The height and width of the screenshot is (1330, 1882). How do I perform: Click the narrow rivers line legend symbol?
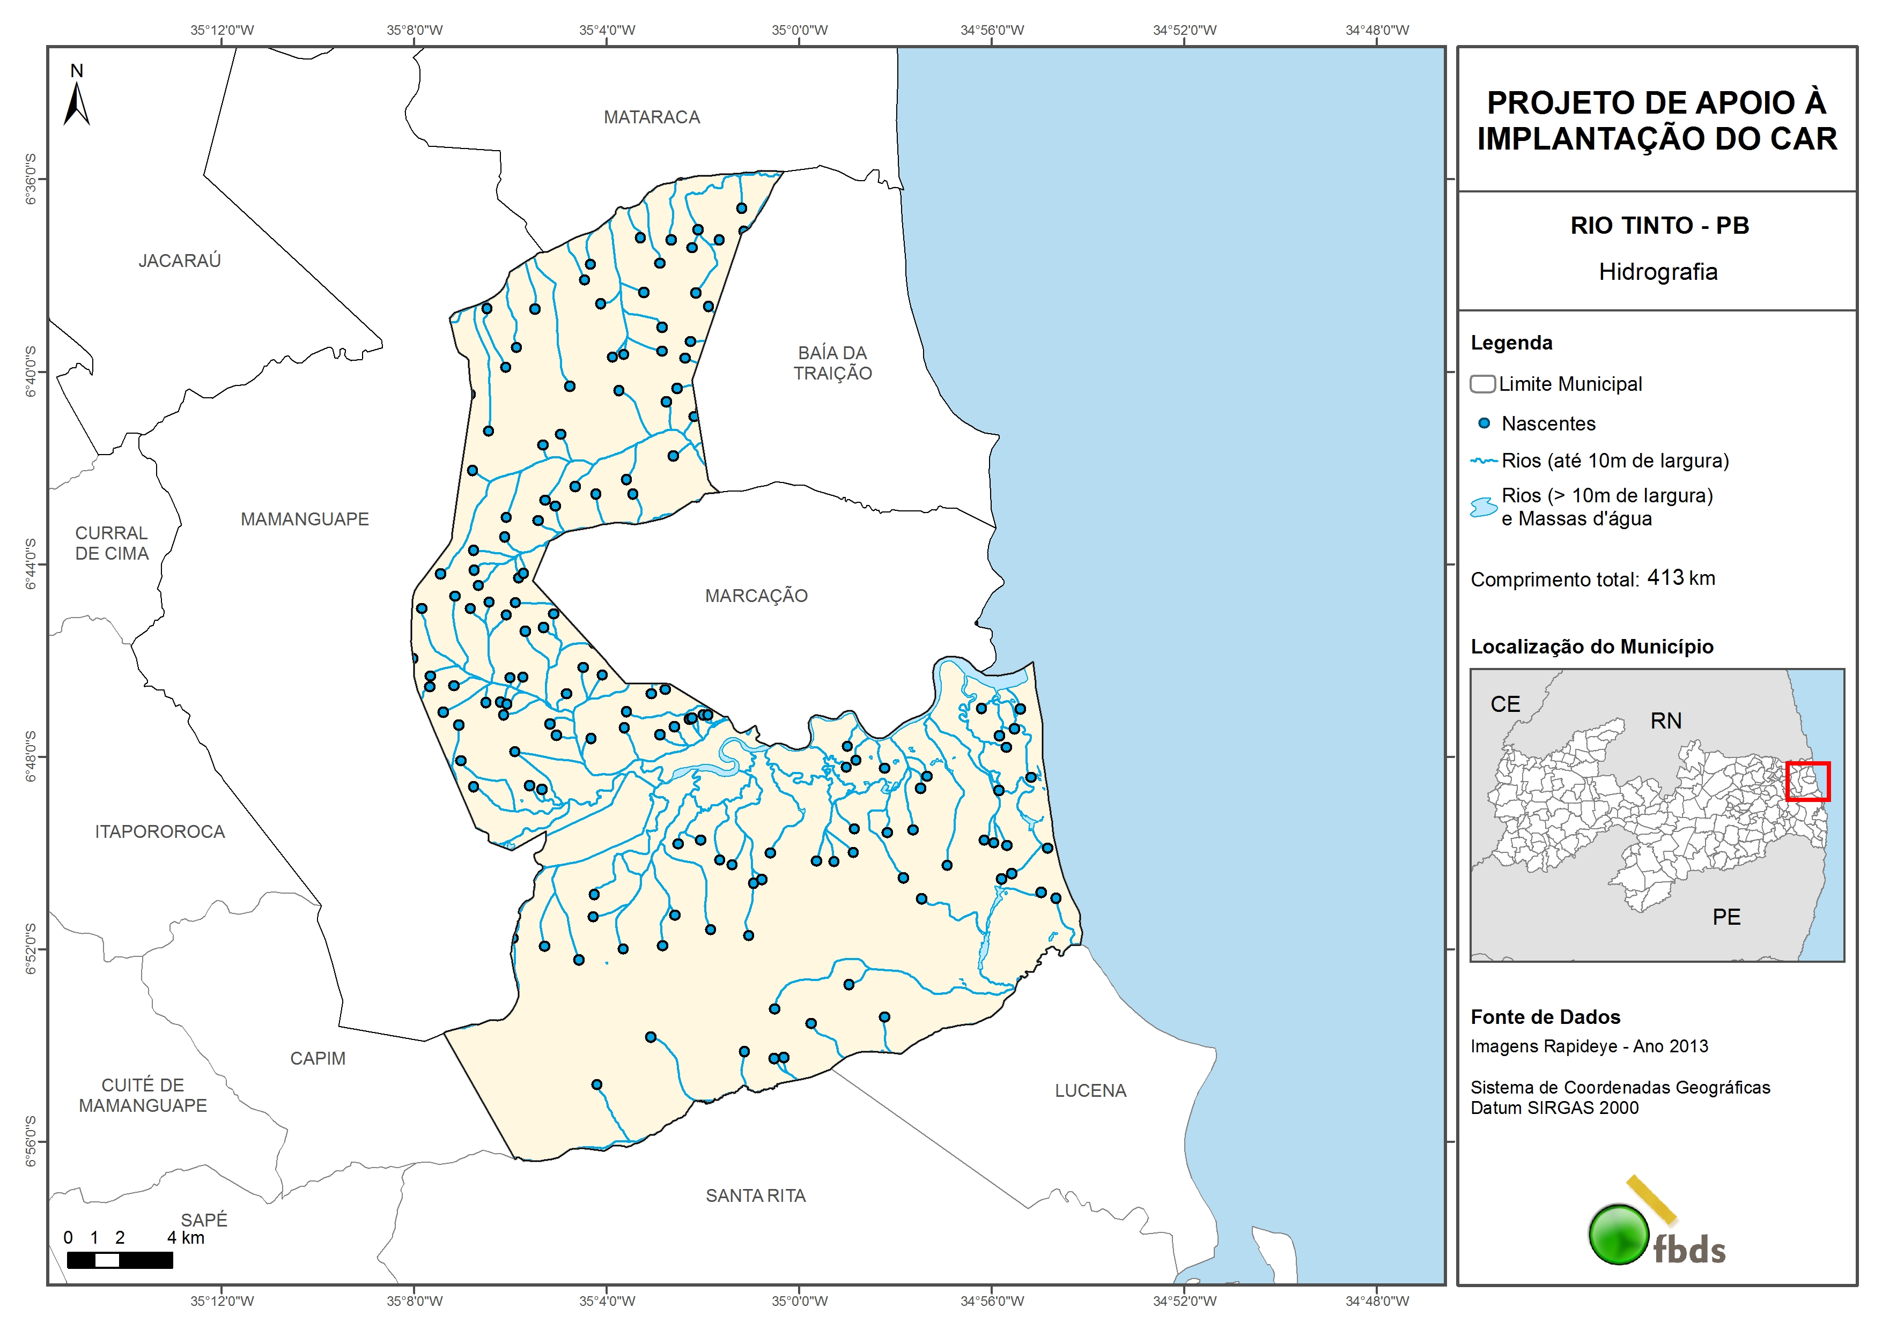[1484, 462]
